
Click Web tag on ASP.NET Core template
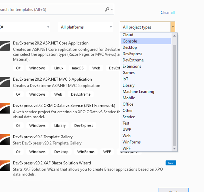point(96,68)
